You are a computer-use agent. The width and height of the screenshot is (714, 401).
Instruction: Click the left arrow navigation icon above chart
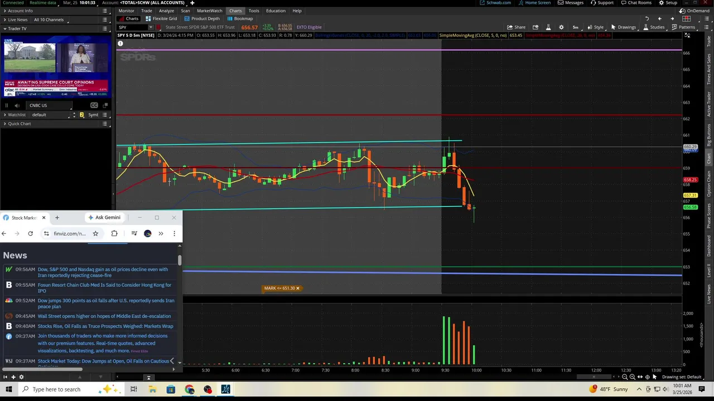660,18
